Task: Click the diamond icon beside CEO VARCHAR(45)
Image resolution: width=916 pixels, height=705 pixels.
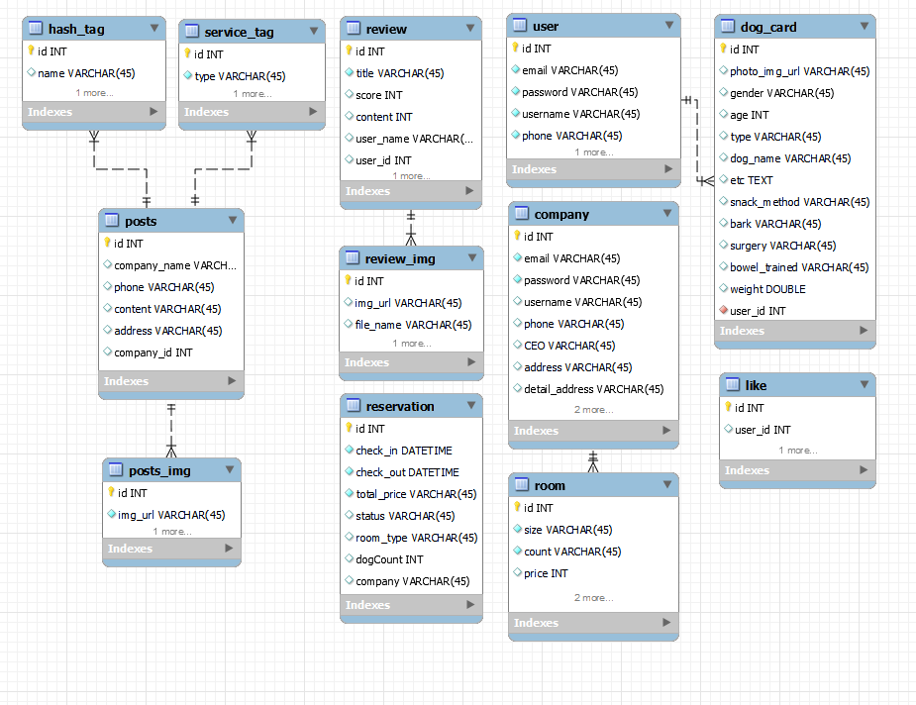Action: pyautogui.click(x=518, y=345)
